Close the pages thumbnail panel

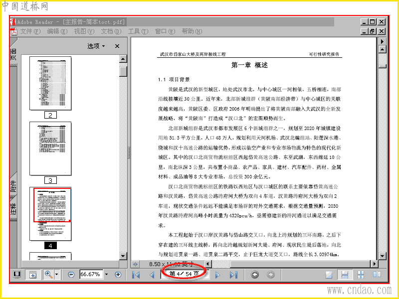click(117, 46)
